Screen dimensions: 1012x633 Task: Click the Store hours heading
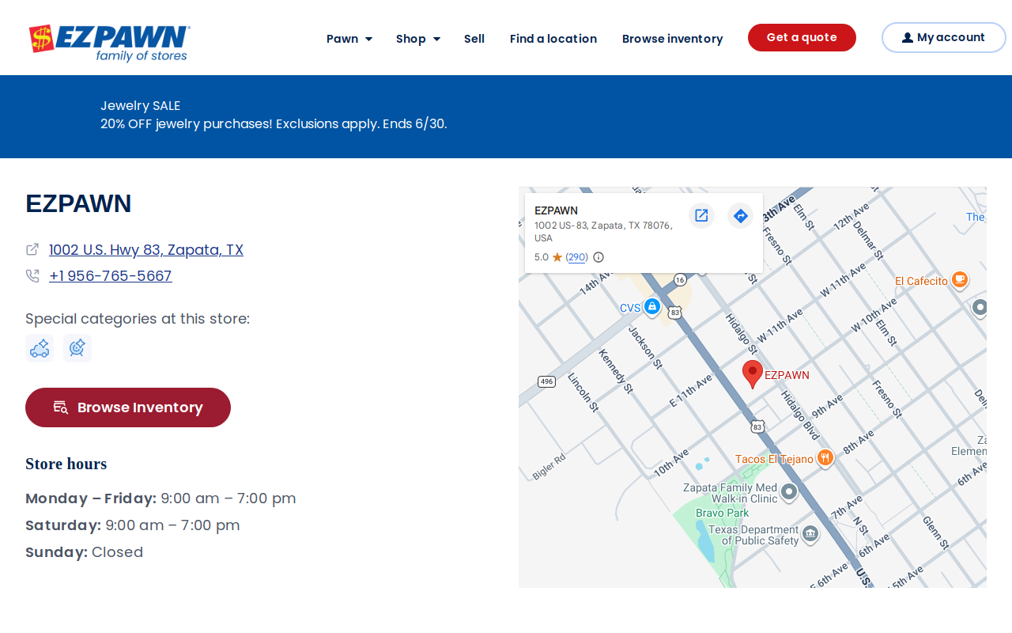pyautogui.click(x=66, y=464)
